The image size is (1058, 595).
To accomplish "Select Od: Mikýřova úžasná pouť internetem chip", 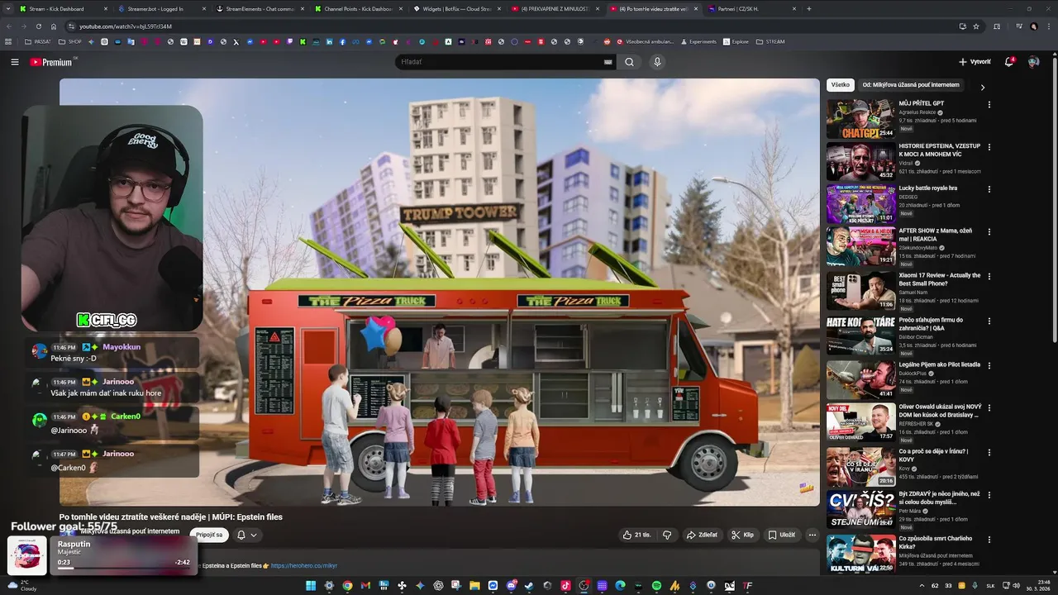I will [x=911, y=85].
